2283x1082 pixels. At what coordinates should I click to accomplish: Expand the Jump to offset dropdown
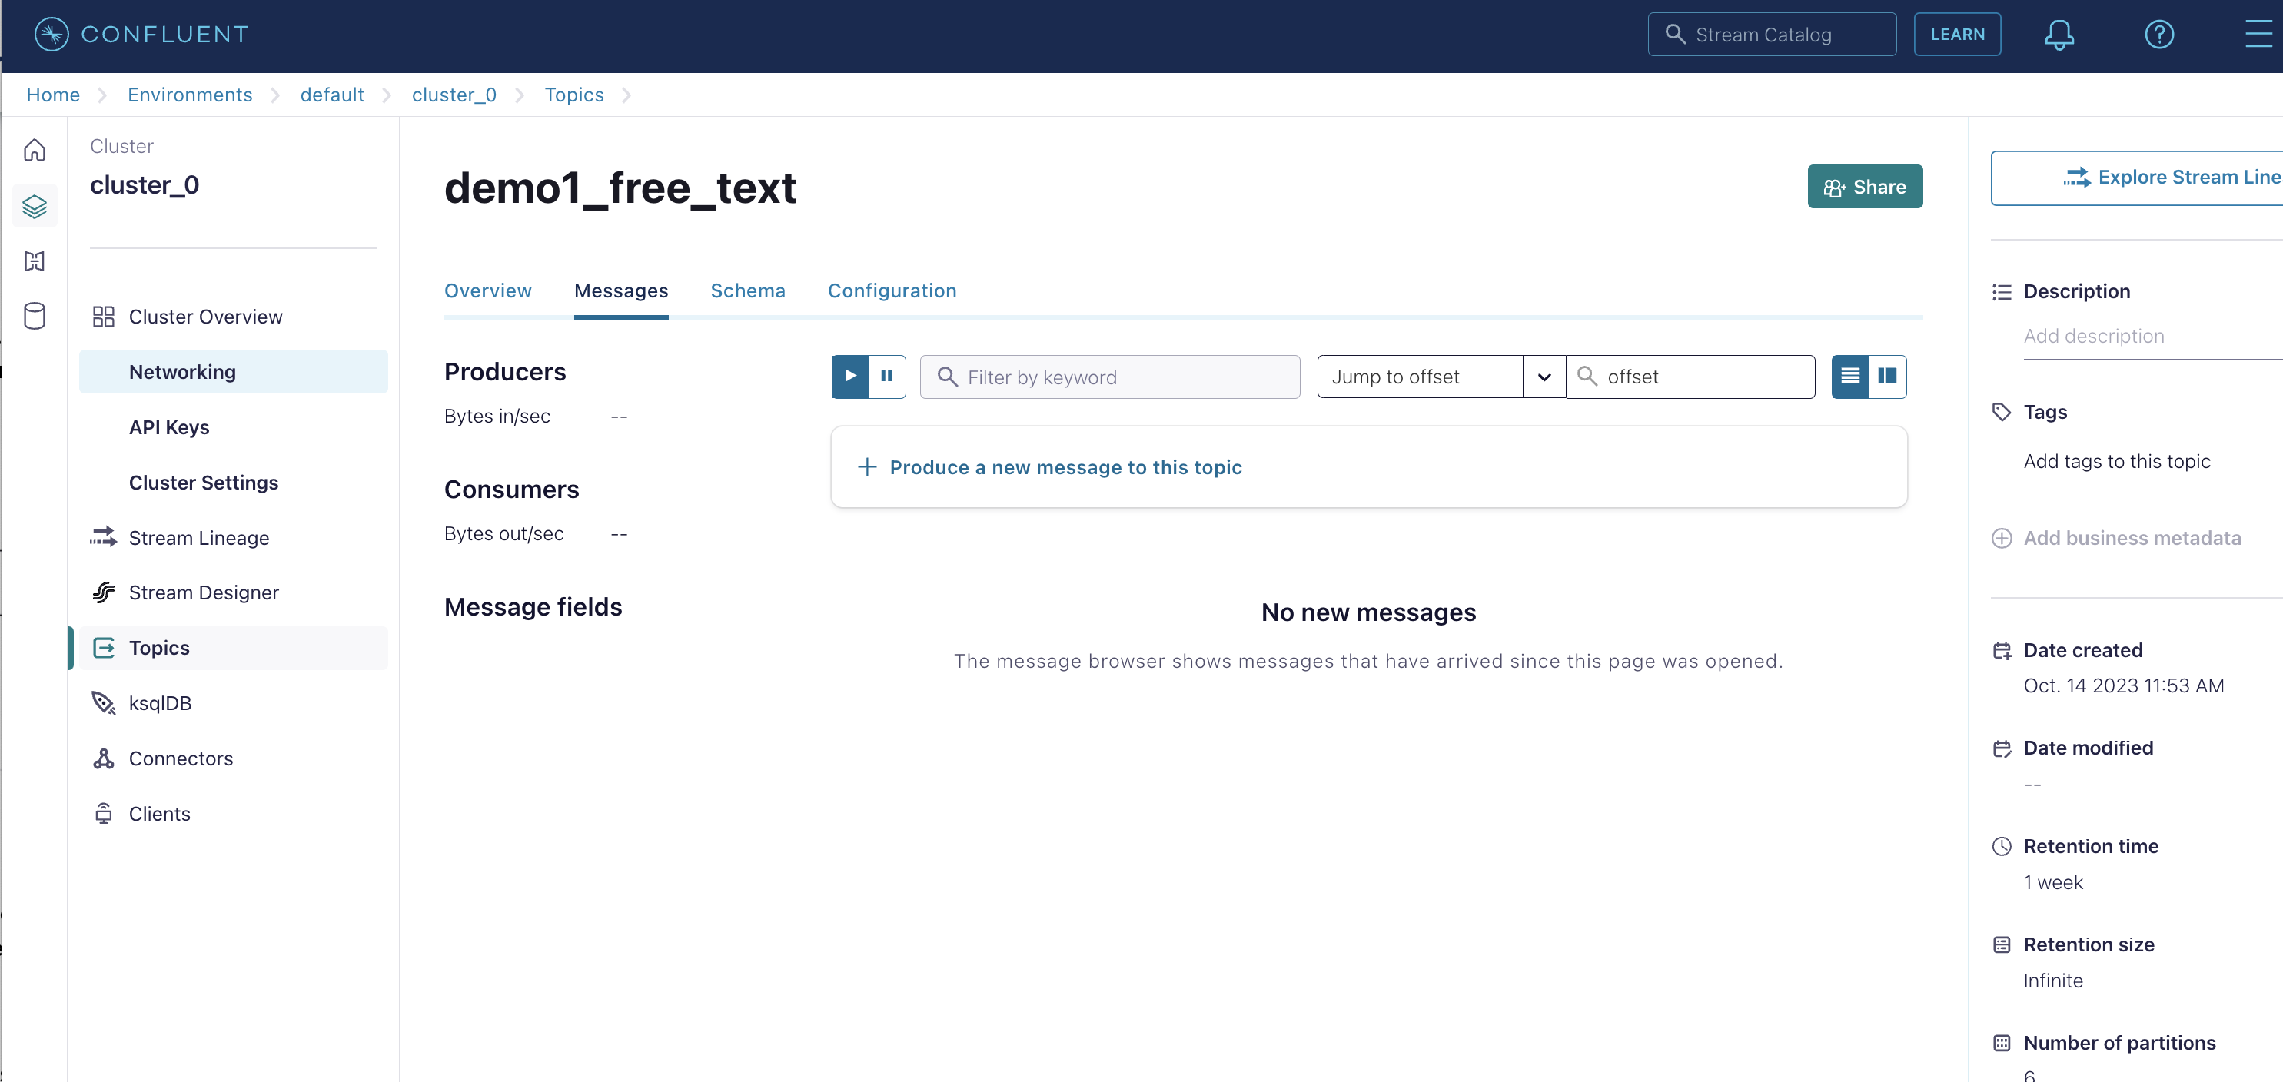click(x=1544, y=377)
